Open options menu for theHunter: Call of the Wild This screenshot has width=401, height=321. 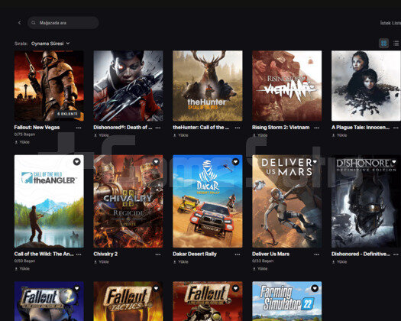click(238, 128)
